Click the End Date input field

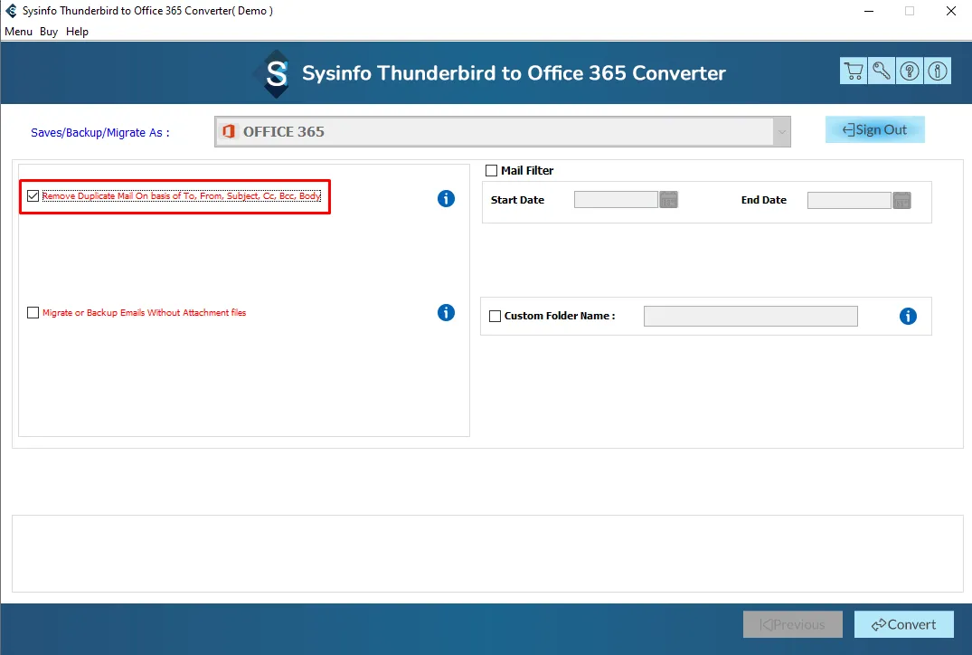(x=849, y=200)
